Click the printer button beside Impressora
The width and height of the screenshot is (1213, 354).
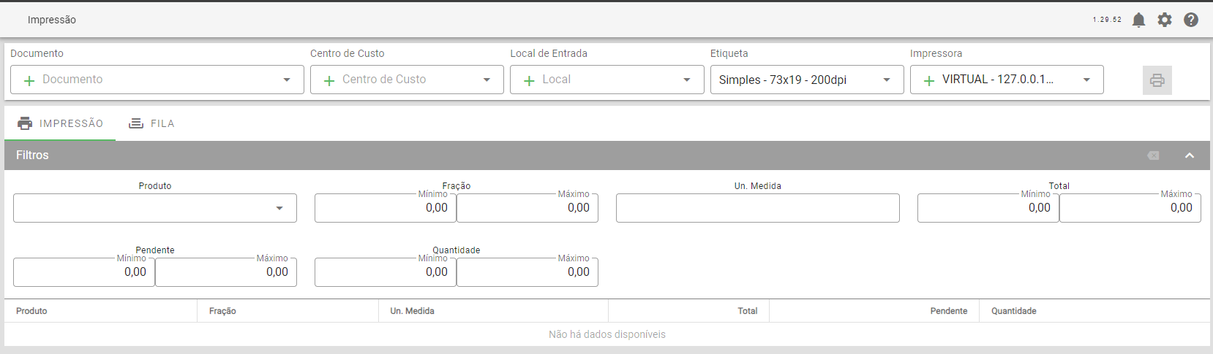[1157, 80]
